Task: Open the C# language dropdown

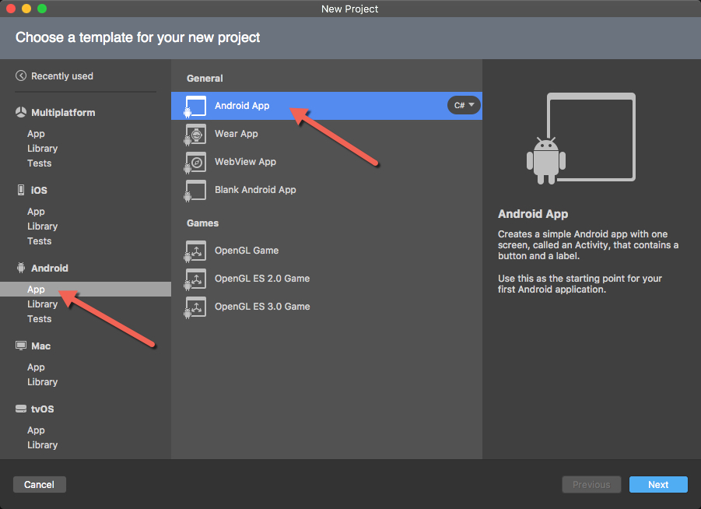Action: pyautogui.click(x=464, y=105)
